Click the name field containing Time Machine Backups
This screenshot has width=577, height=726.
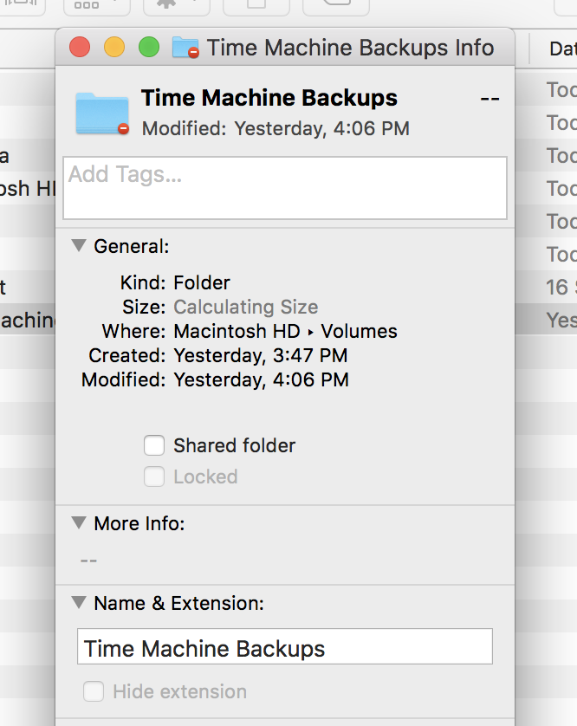click(285, 646)
